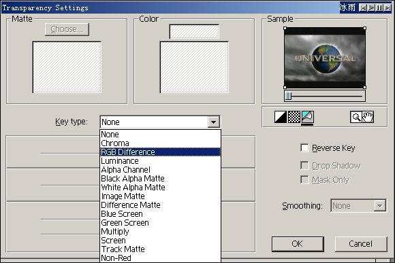Choose Difference Matte key type
395x263 pixels.
point(160,205)
